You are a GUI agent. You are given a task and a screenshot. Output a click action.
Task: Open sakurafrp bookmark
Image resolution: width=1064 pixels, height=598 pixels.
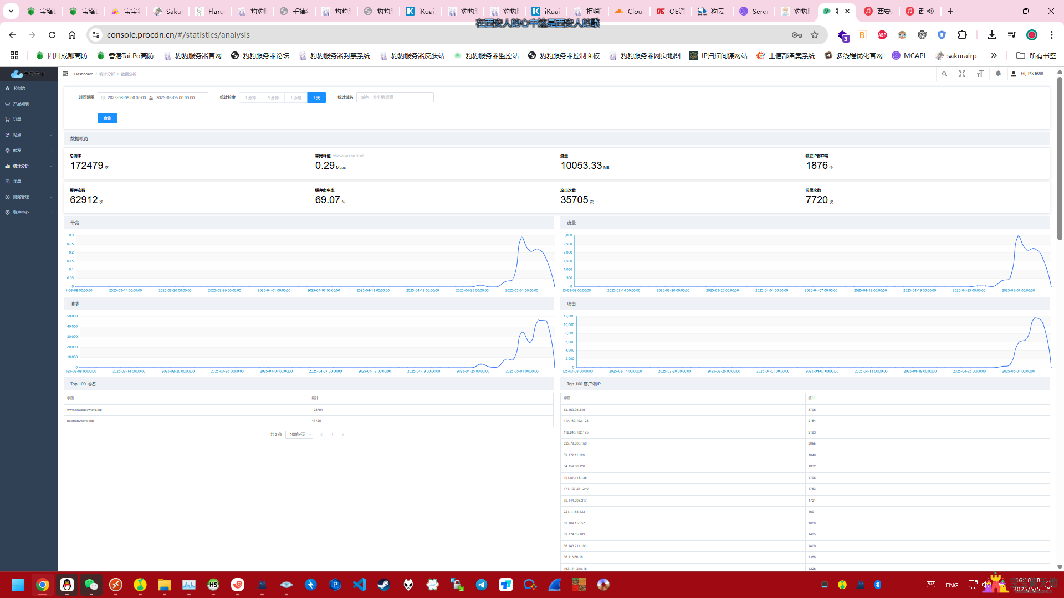click(956, 55)
